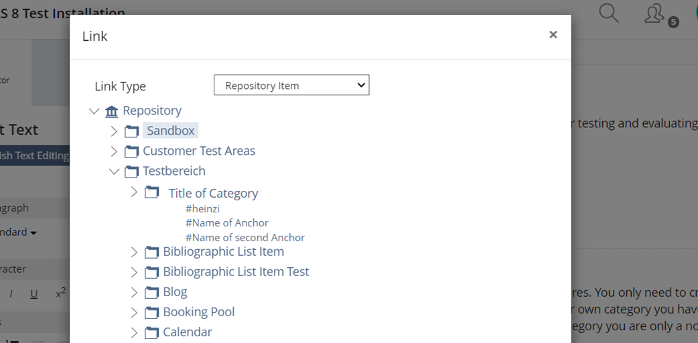Select Bibliographic List Item Test entry
The image size is (698, 343).
click(x=236, y=271)
